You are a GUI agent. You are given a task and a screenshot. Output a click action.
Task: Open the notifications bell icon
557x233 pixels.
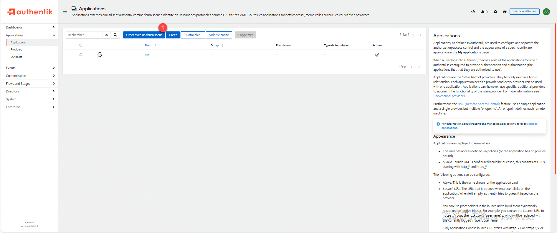(x=483, y=12)
